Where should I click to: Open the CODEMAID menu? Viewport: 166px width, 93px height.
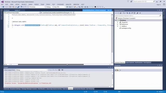tap(60, 4)
